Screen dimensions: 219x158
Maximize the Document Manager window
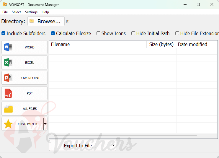(x=198, y=4)
